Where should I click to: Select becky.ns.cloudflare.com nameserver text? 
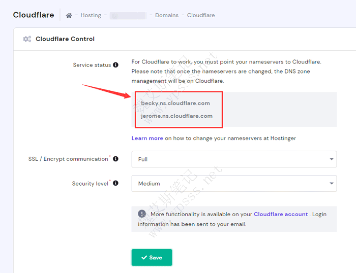pos(175,104)
